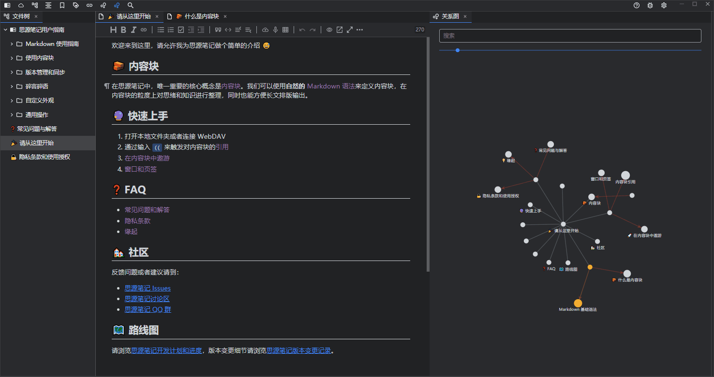Toggle preview mode with the eye icon
This screenshot has height=377, width=714.
click(329, 30)
